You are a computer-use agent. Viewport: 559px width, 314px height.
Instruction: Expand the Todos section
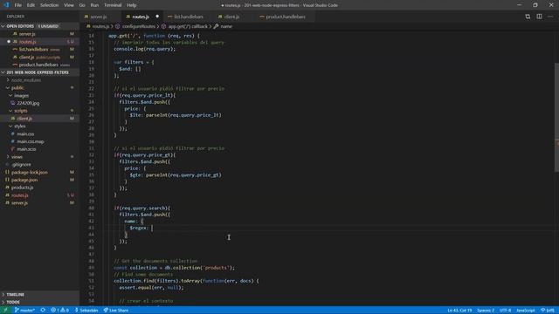(39, 302)
